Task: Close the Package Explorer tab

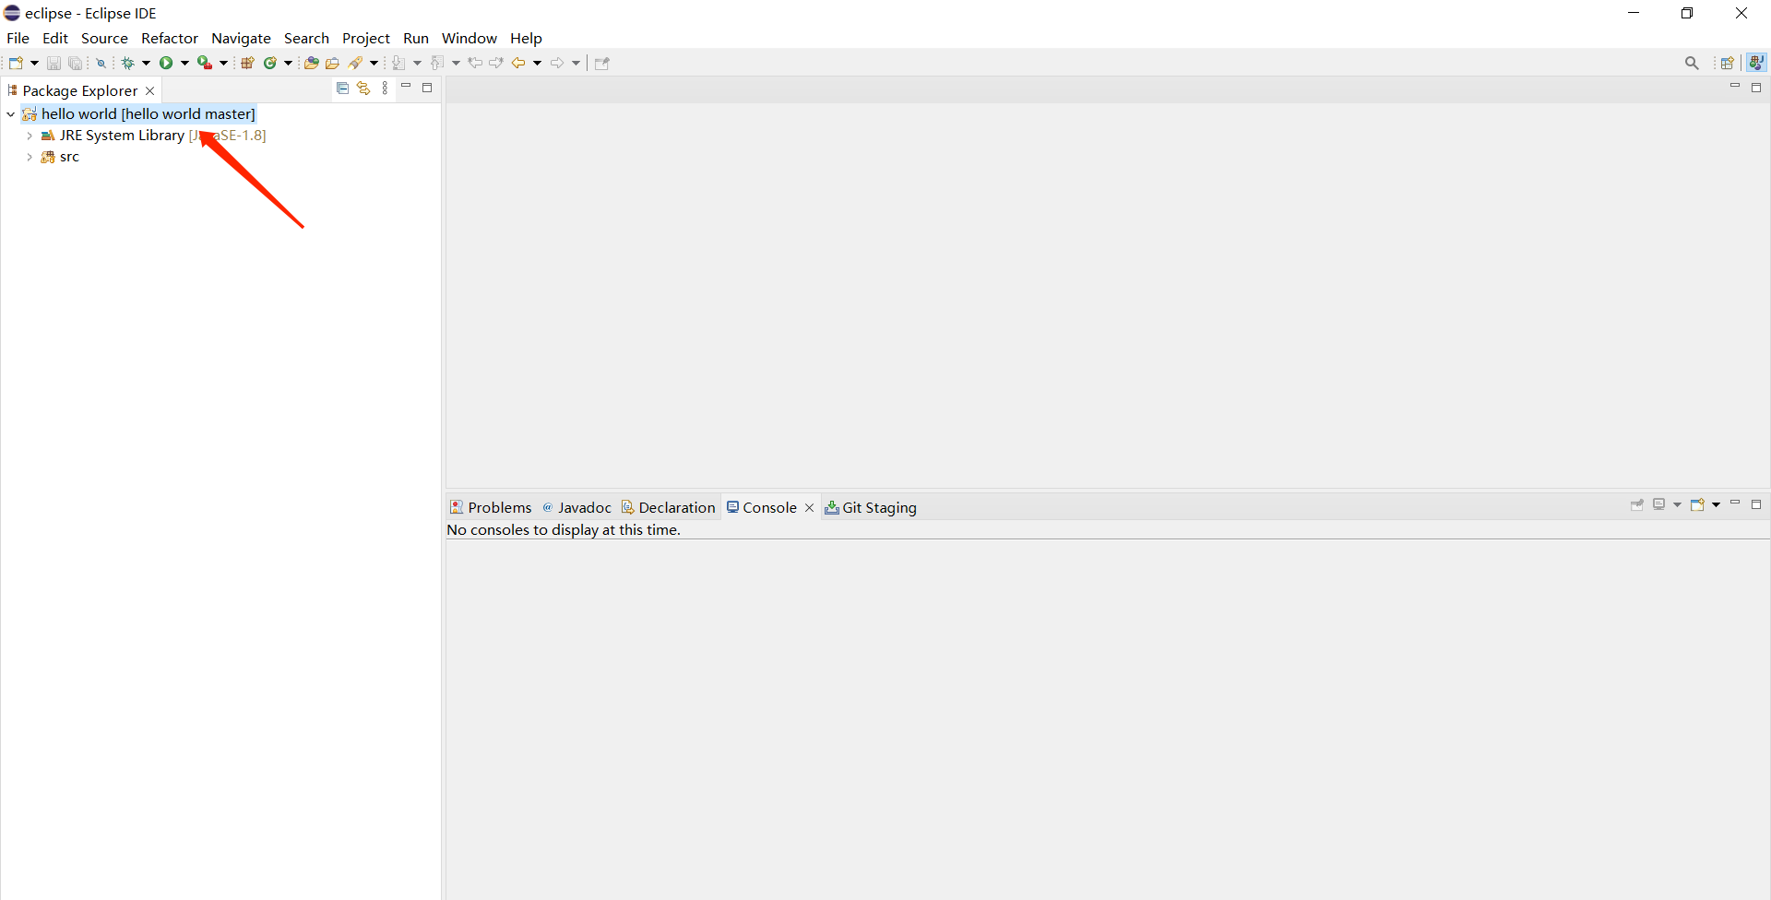Action: 150,90
